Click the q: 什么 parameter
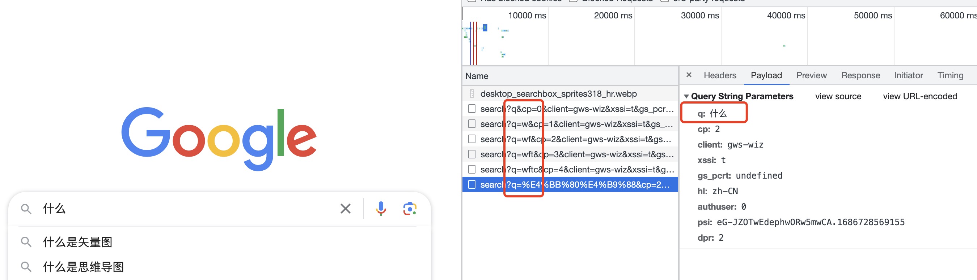The height and width of the screenshot is (280, 977). click(x=712, y=114)
